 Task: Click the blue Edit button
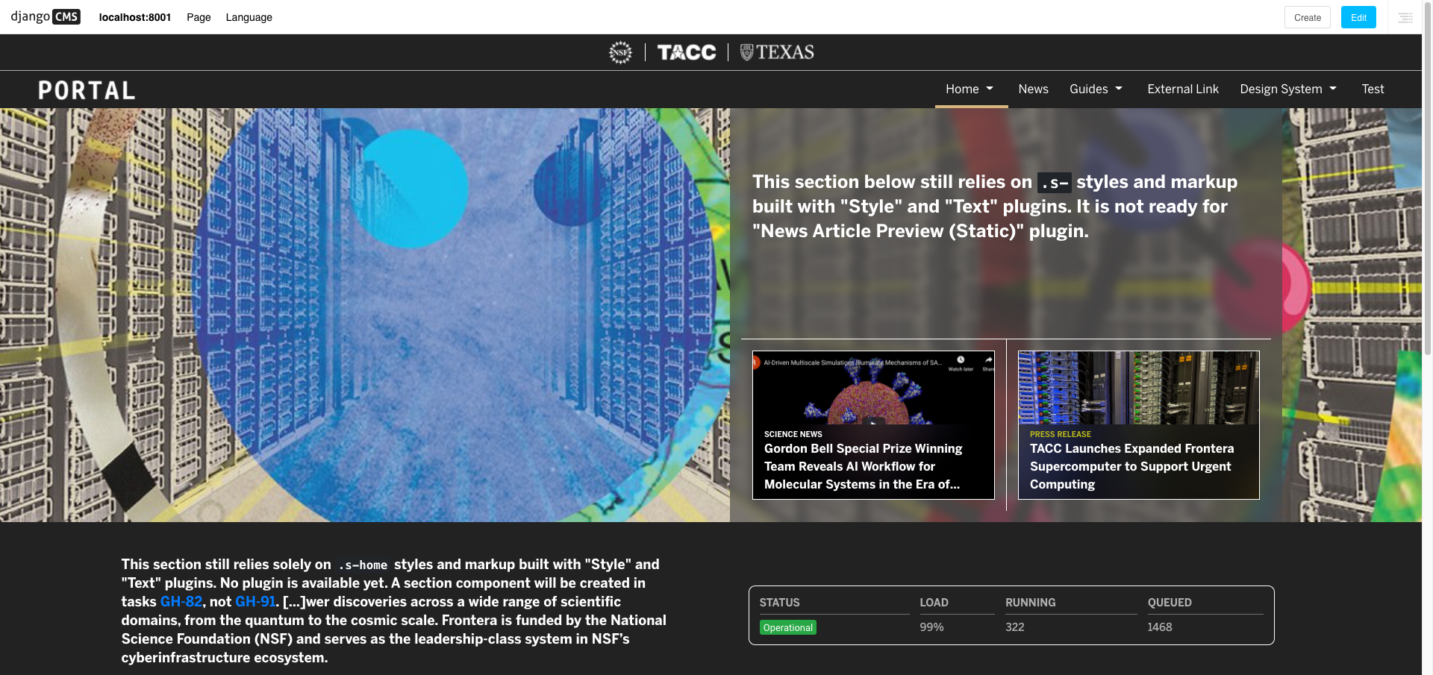(x=1358, y=17)
